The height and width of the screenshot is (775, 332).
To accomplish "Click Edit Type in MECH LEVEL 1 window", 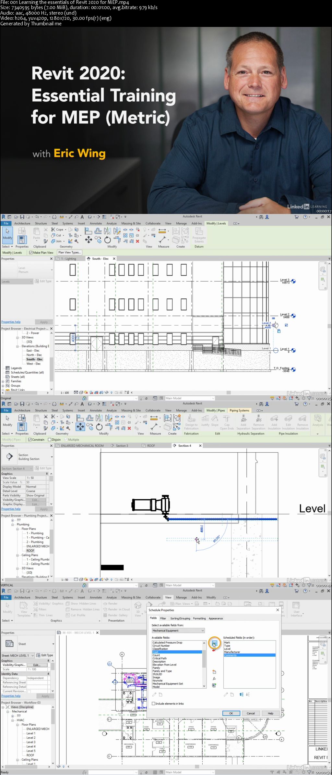I will (45, 655).
